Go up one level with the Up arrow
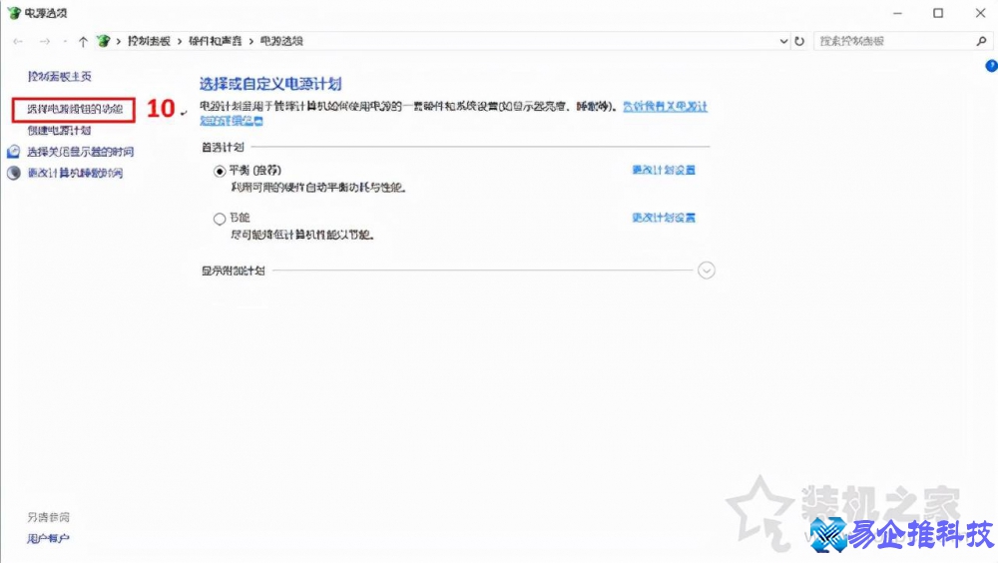 click(x=83, y=41)
